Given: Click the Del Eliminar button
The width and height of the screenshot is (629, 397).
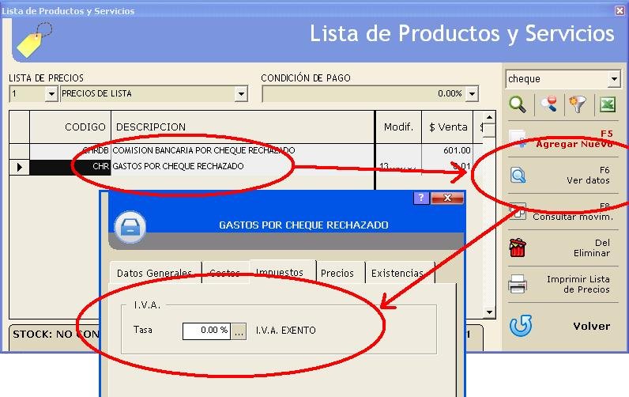Looking at the screenshot, I should [x=565, y=248].
